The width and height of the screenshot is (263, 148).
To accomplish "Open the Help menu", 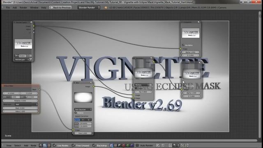I will point(44,8).
